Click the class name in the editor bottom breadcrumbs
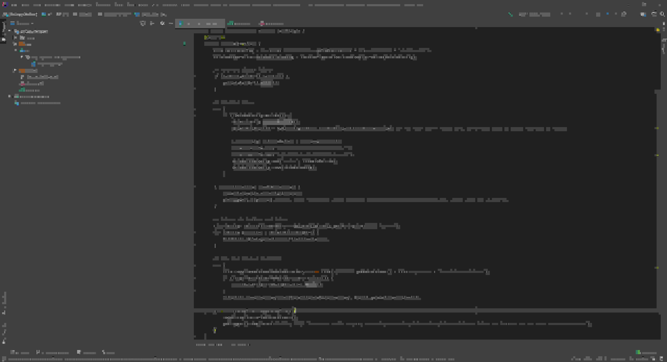Screen dimensions: 667x362 (x=209, y=345)
